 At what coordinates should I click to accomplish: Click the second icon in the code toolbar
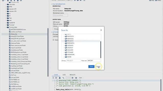(x=56, y=78)
